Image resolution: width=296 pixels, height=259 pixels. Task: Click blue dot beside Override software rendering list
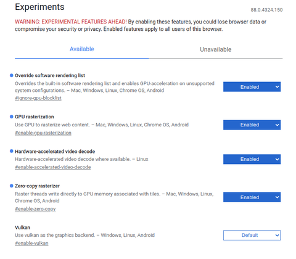tap(12, 75)
